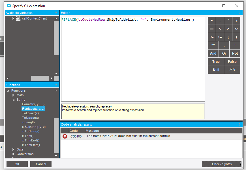Click the red error icon for CS0103
This screenshot has width=246, height=170.
coord(65,136)
